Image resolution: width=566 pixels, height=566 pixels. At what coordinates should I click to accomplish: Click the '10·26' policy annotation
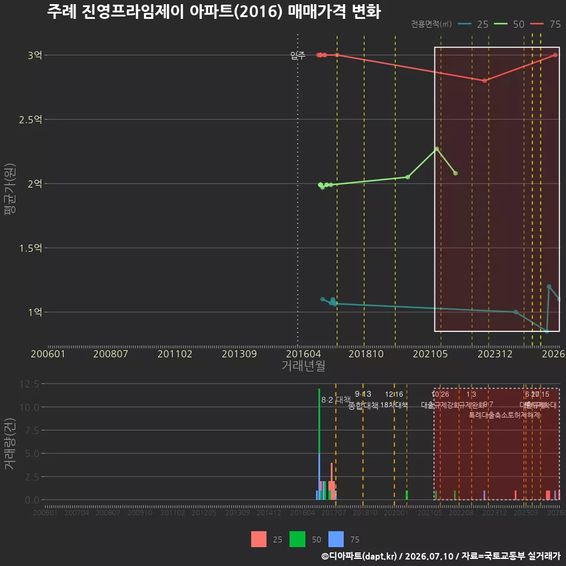click(x=440, y=394)
